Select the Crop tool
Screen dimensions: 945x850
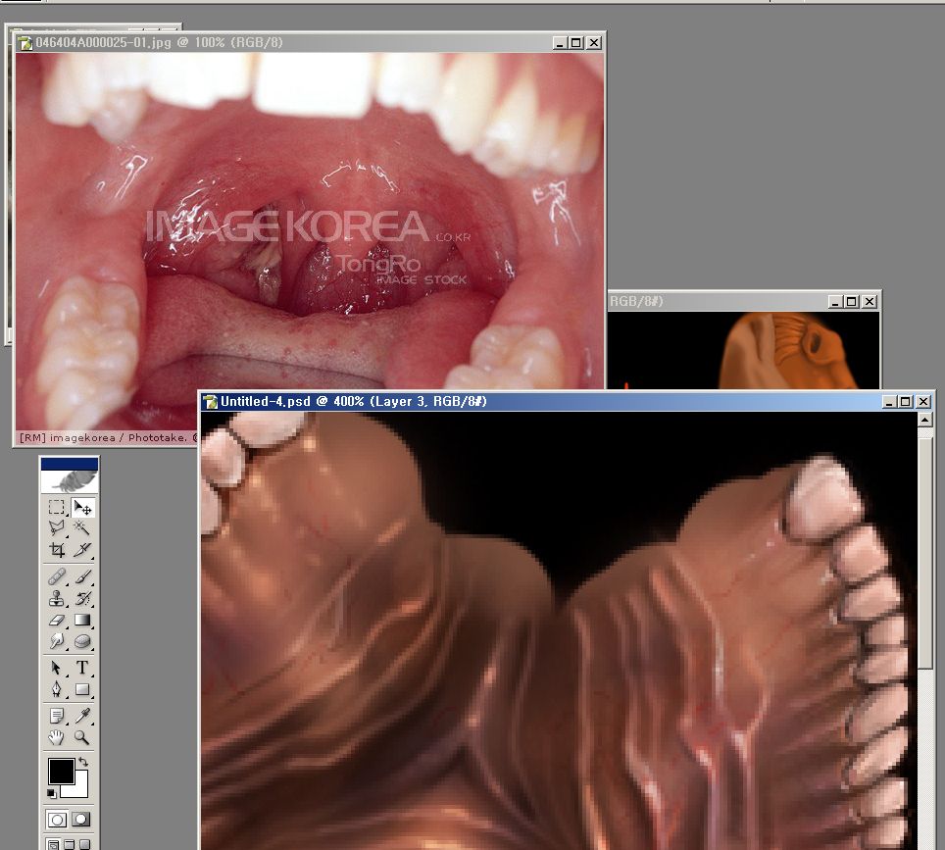pos(57,549)
